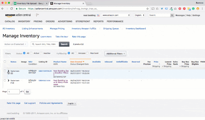Viewport: 205px width, 120px height.
Task: Open All Inventory link
Action: coord(9,28)
